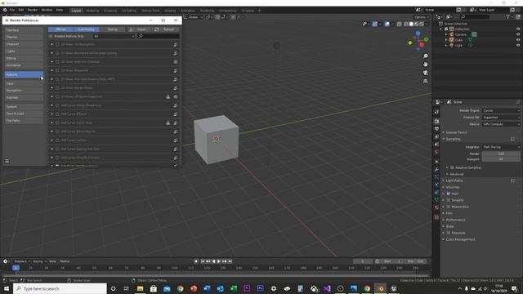Click the Viewport samples value field

[501, 159]
